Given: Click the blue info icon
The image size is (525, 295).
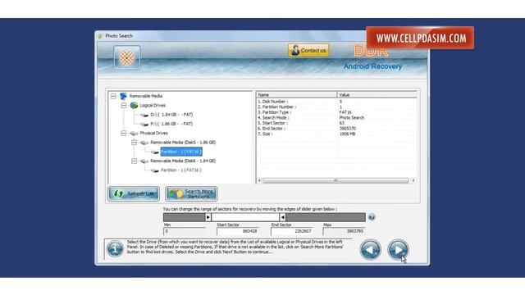Looking at the screenshot, I should point(115,249).
